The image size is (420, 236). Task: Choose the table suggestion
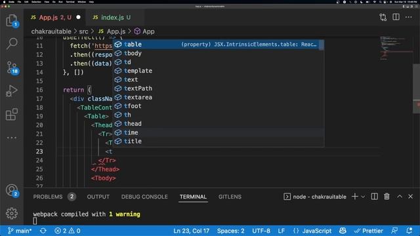click(217, 45)
